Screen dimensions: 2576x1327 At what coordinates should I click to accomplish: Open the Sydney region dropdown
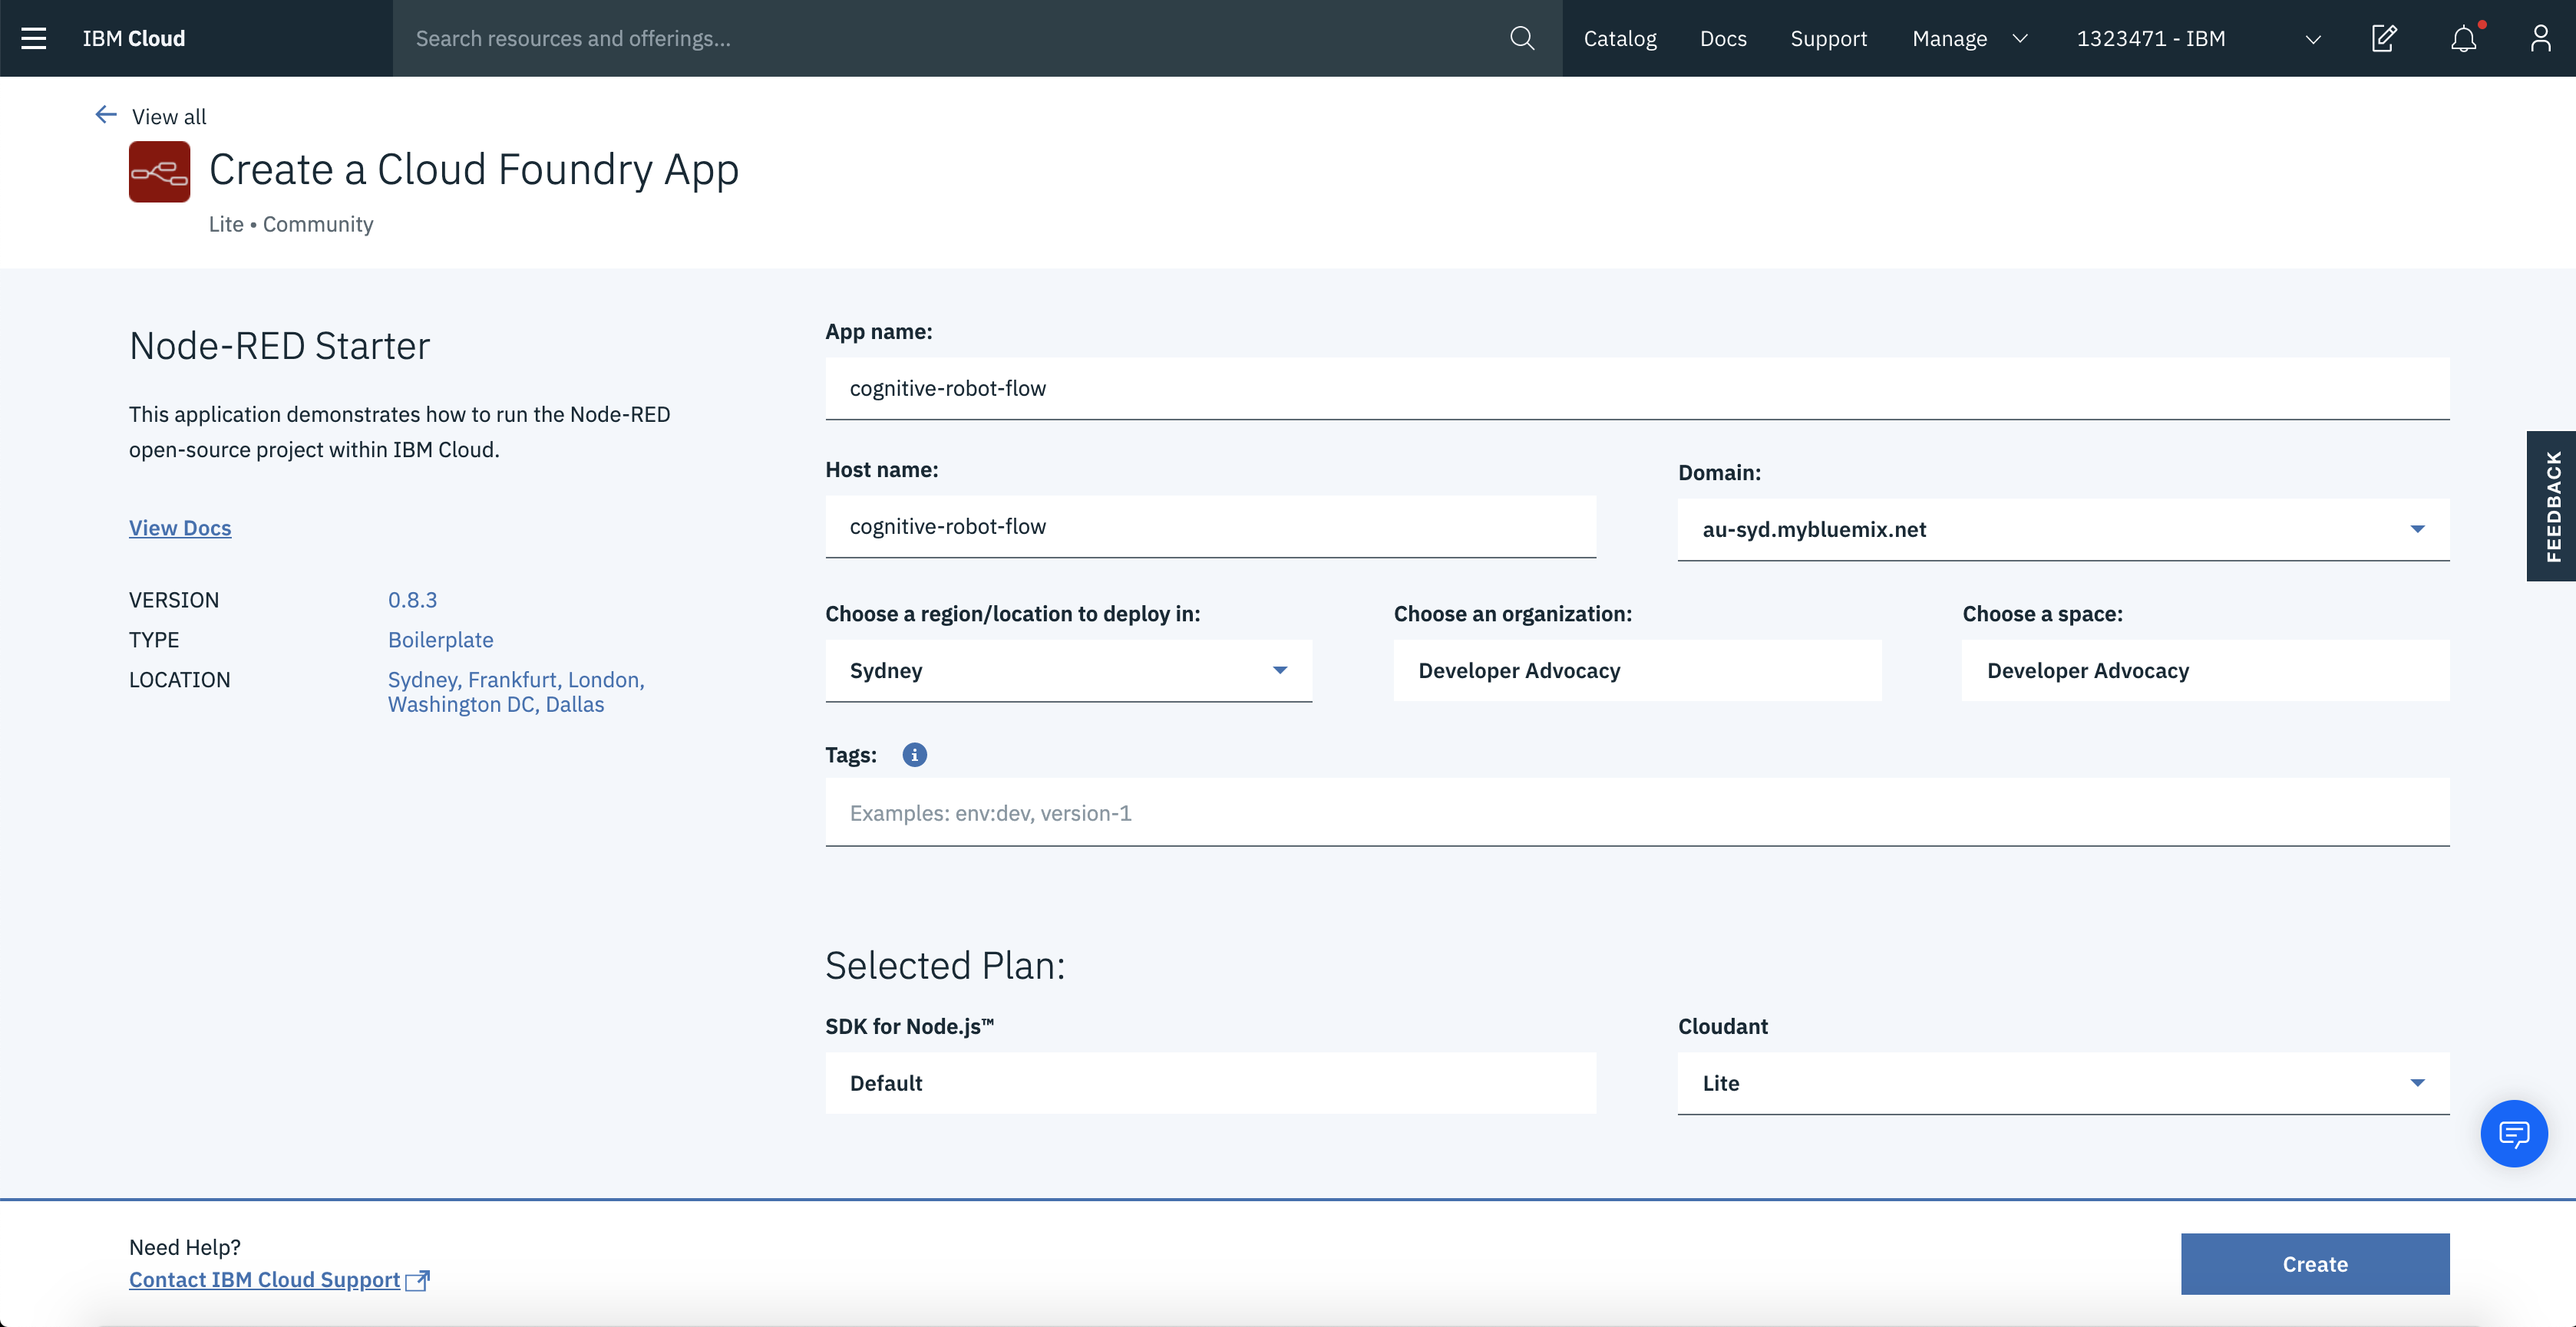(1068, 670)
